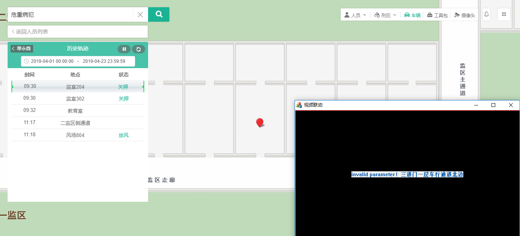Clear the search box with X icon
Image resolution: width=520 pixels, height=236 pixels.
pyautogui.click(x=140, y=15)
